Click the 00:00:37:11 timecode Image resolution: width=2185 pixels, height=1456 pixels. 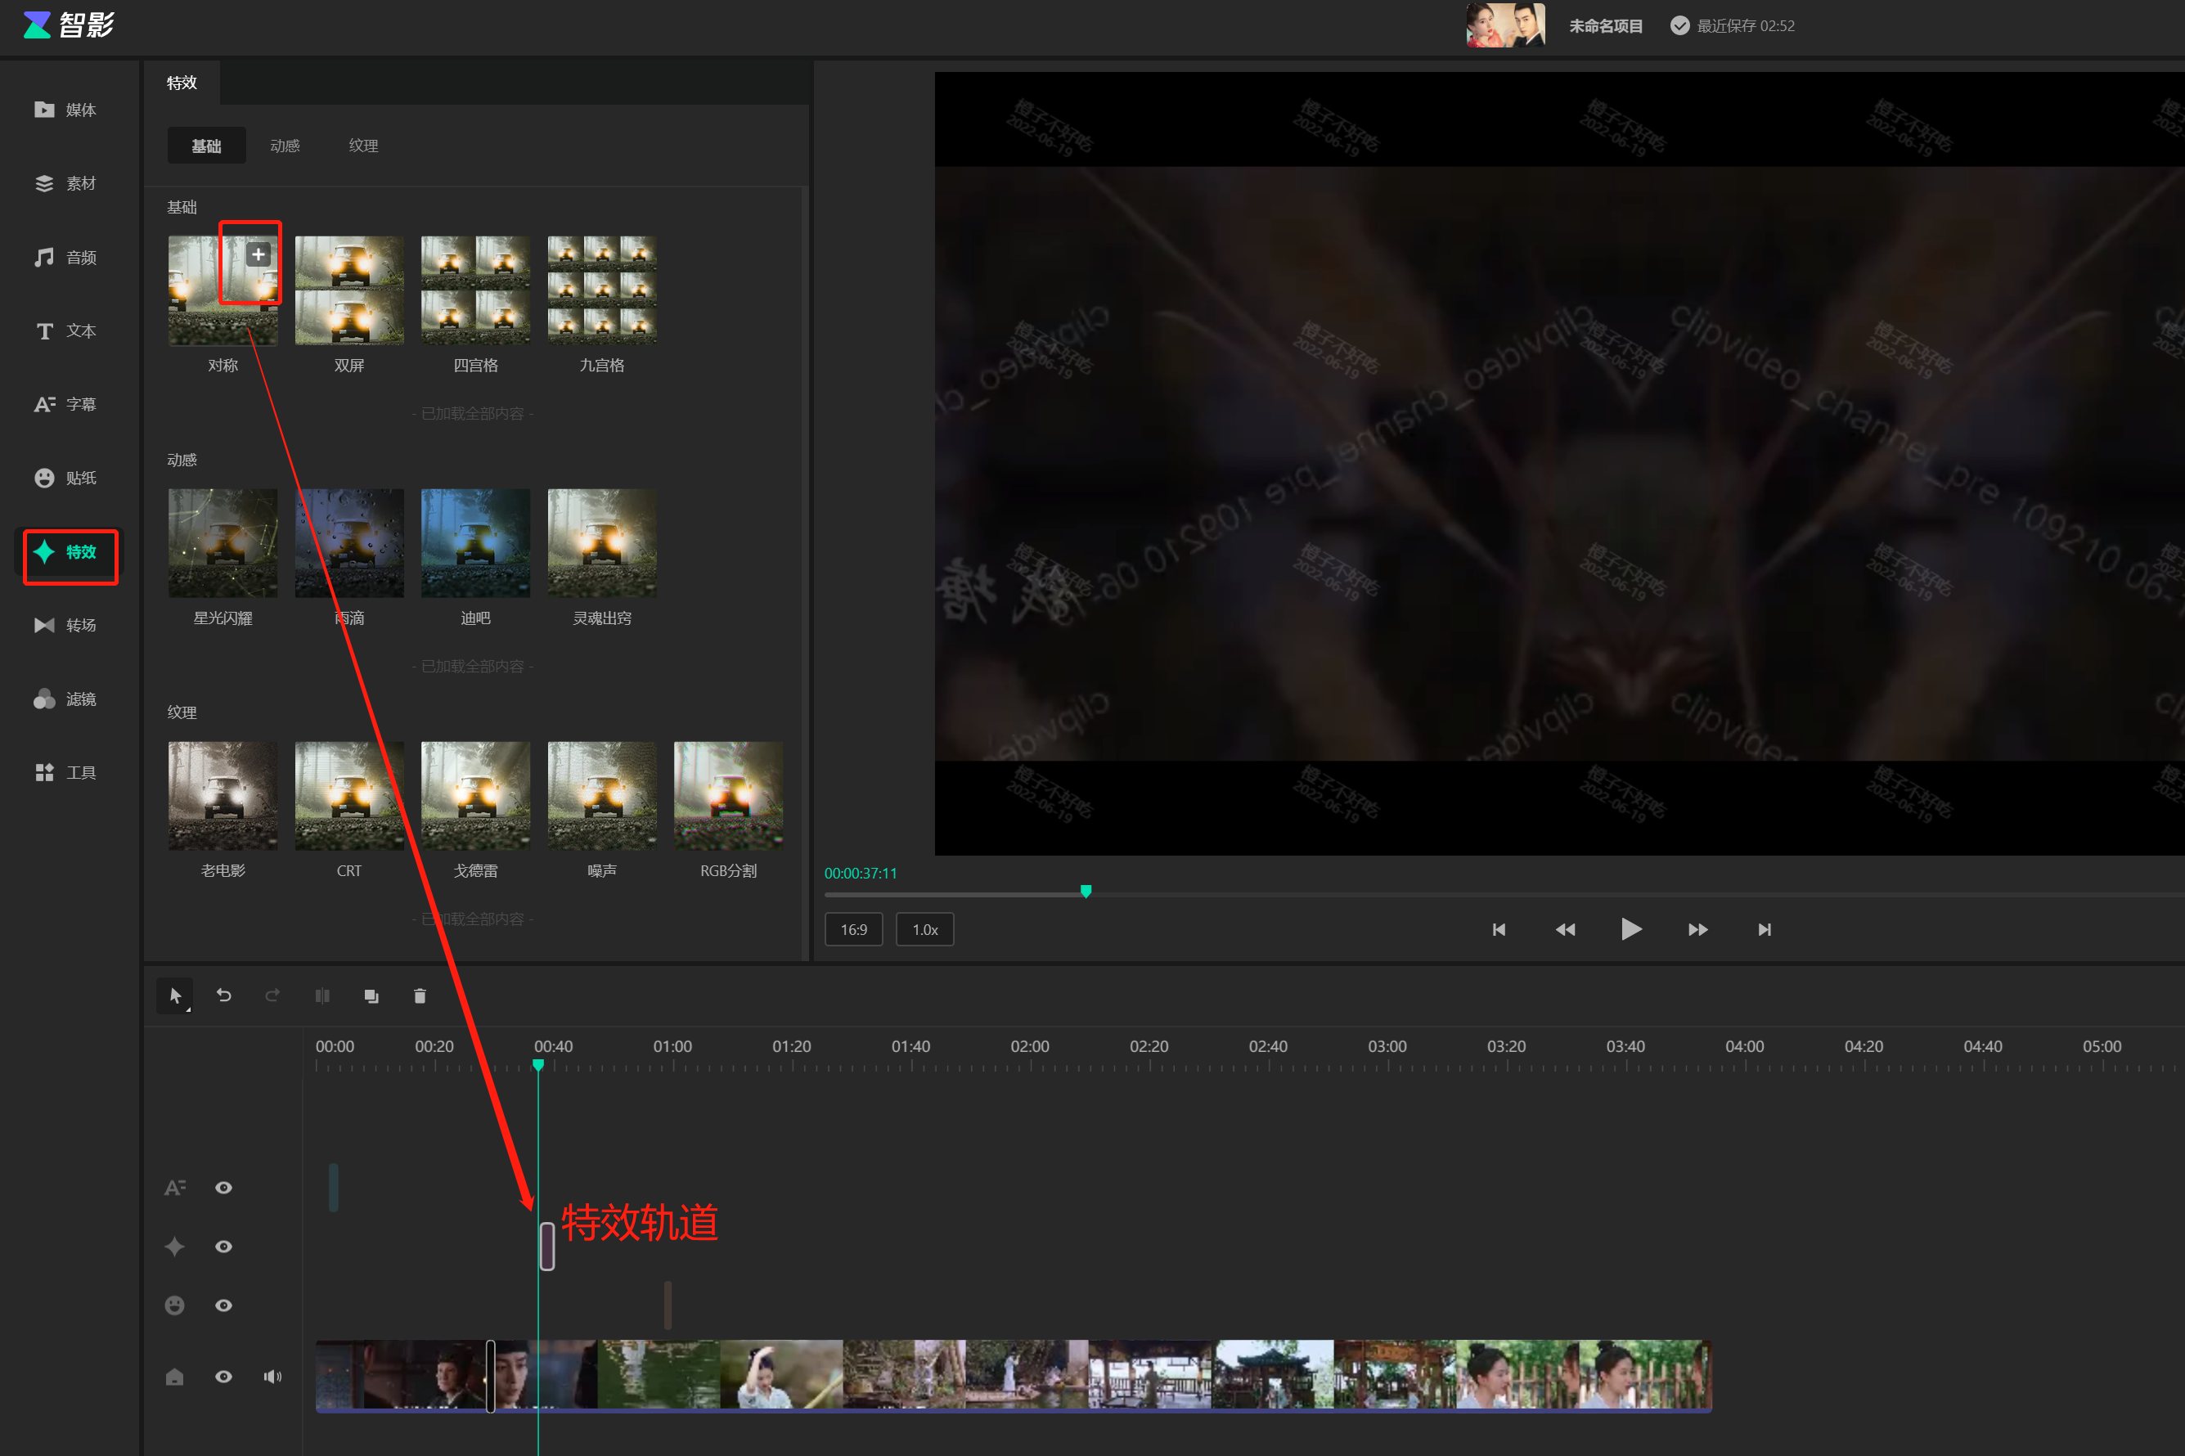click(x=861, y=873)
